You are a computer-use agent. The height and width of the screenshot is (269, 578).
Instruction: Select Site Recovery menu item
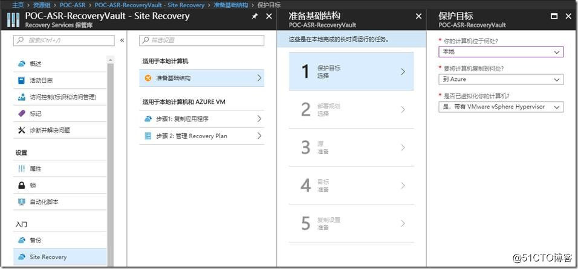click(x=60, y=257)
